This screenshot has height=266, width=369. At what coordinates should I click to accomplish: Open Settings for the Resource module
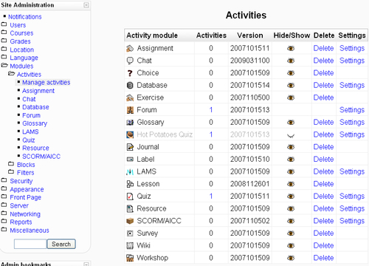click(352, 209)
